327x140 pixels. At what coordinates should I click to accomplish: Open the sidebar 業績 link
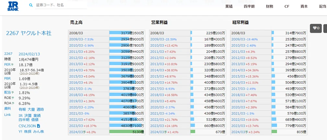(x=37, y=116)
